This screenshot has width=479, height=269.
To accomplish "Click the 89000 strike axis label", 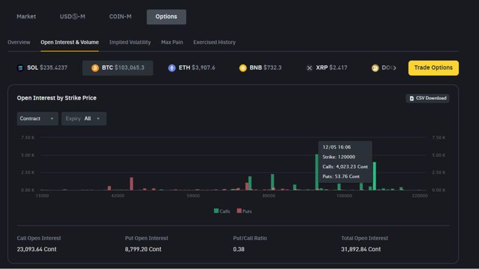I will point(268,196).
